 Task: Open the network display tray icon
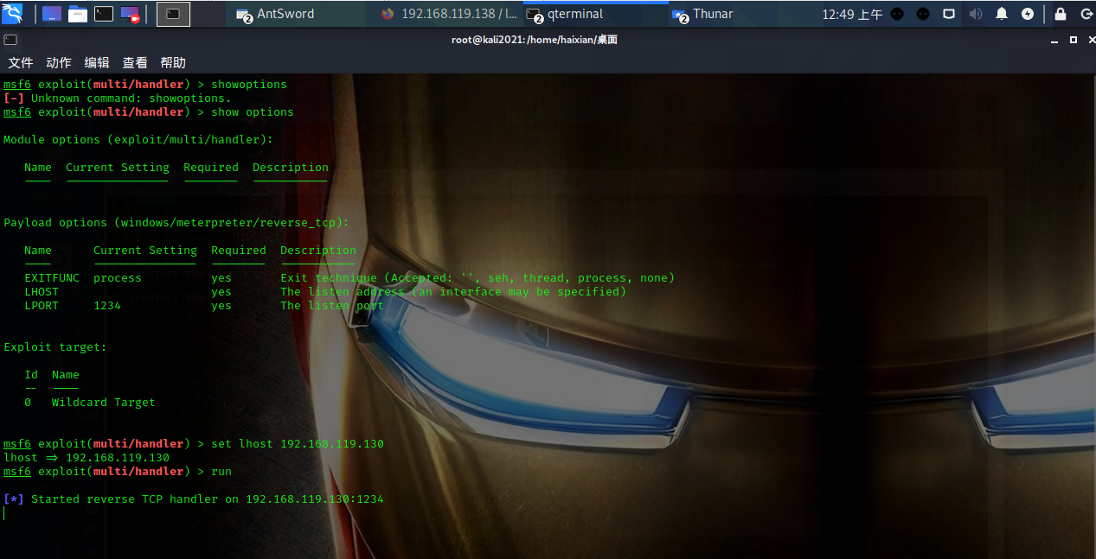click(949, 14)
